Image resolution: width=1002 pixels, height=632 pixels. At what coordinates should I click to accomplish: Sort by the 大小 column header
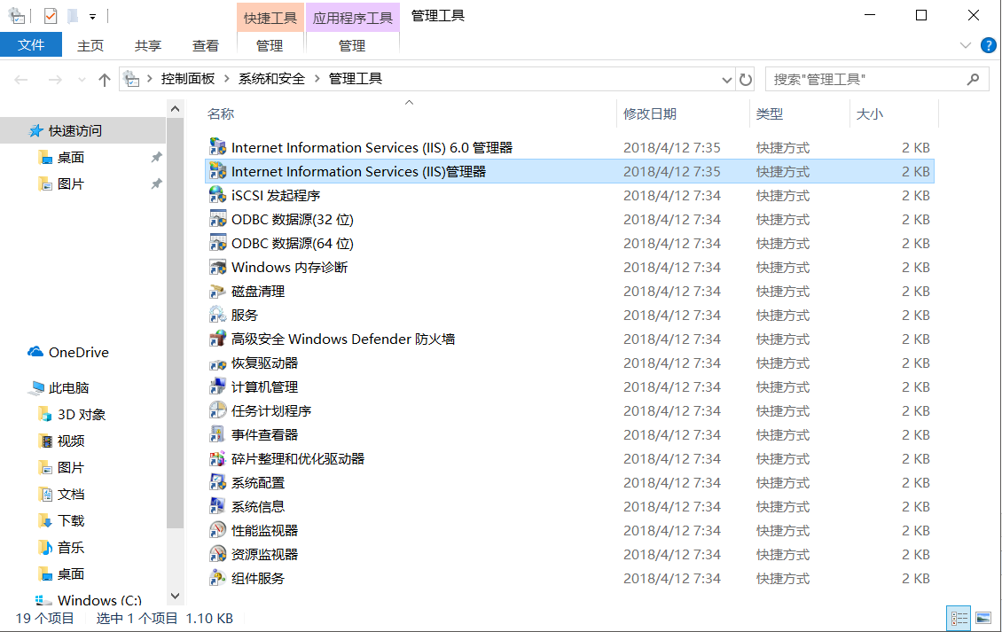870,113
